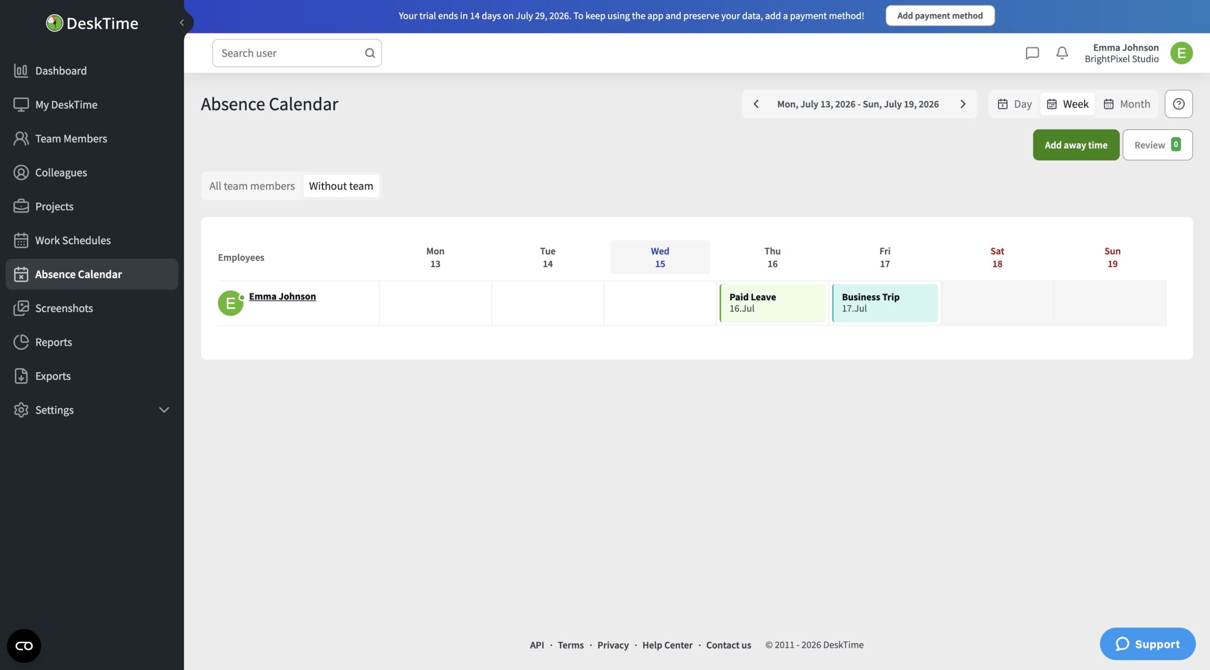Click the Emma Johnson BrightPixel Studio account name
Viewport: 1210px width, 670px height.
(x=1122, y=53)
